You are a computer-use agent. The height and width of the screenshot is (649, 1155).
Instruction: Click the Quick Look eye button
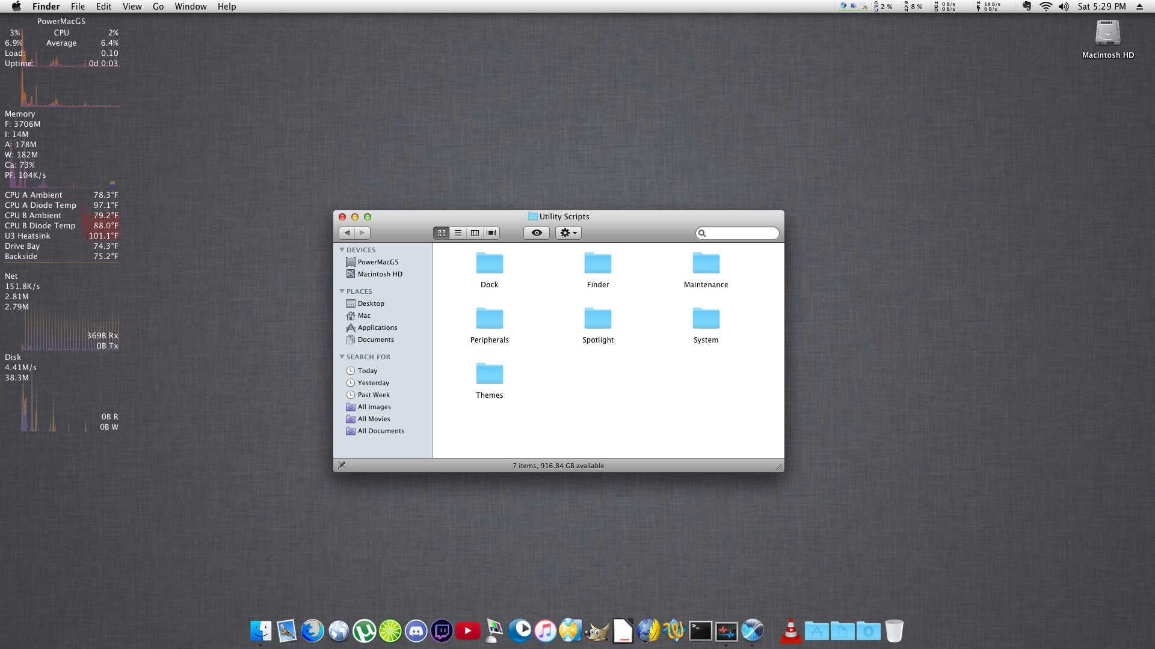coord(537,233)
